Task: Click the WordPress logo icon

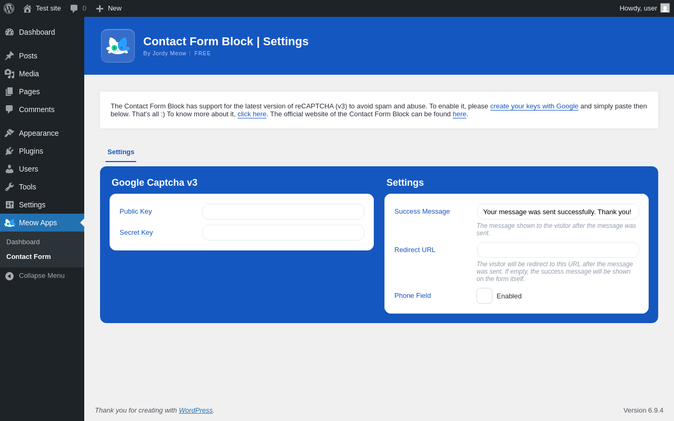Action: click(9, 8)
